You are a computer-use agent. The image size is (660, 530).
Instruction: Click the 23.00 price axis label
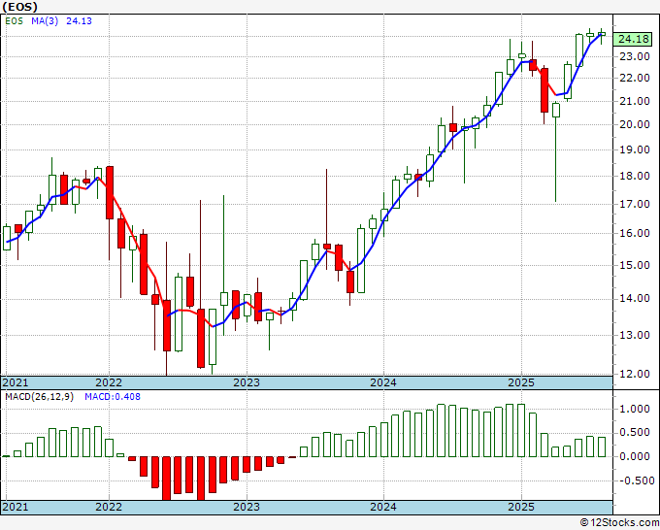(635, 56)
